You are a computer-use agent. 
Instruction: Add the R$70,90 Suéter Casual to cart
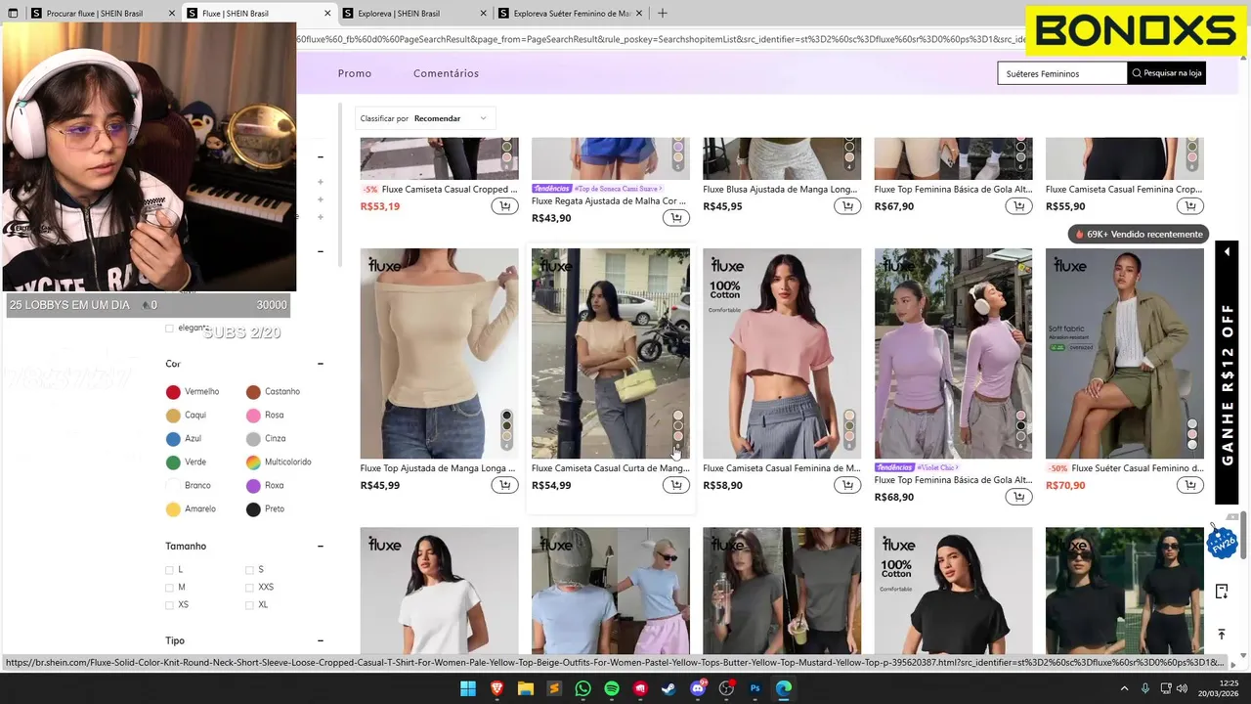1189,485
